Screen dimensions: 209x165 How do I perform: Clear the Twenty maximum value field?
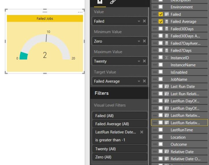point(144,61)
